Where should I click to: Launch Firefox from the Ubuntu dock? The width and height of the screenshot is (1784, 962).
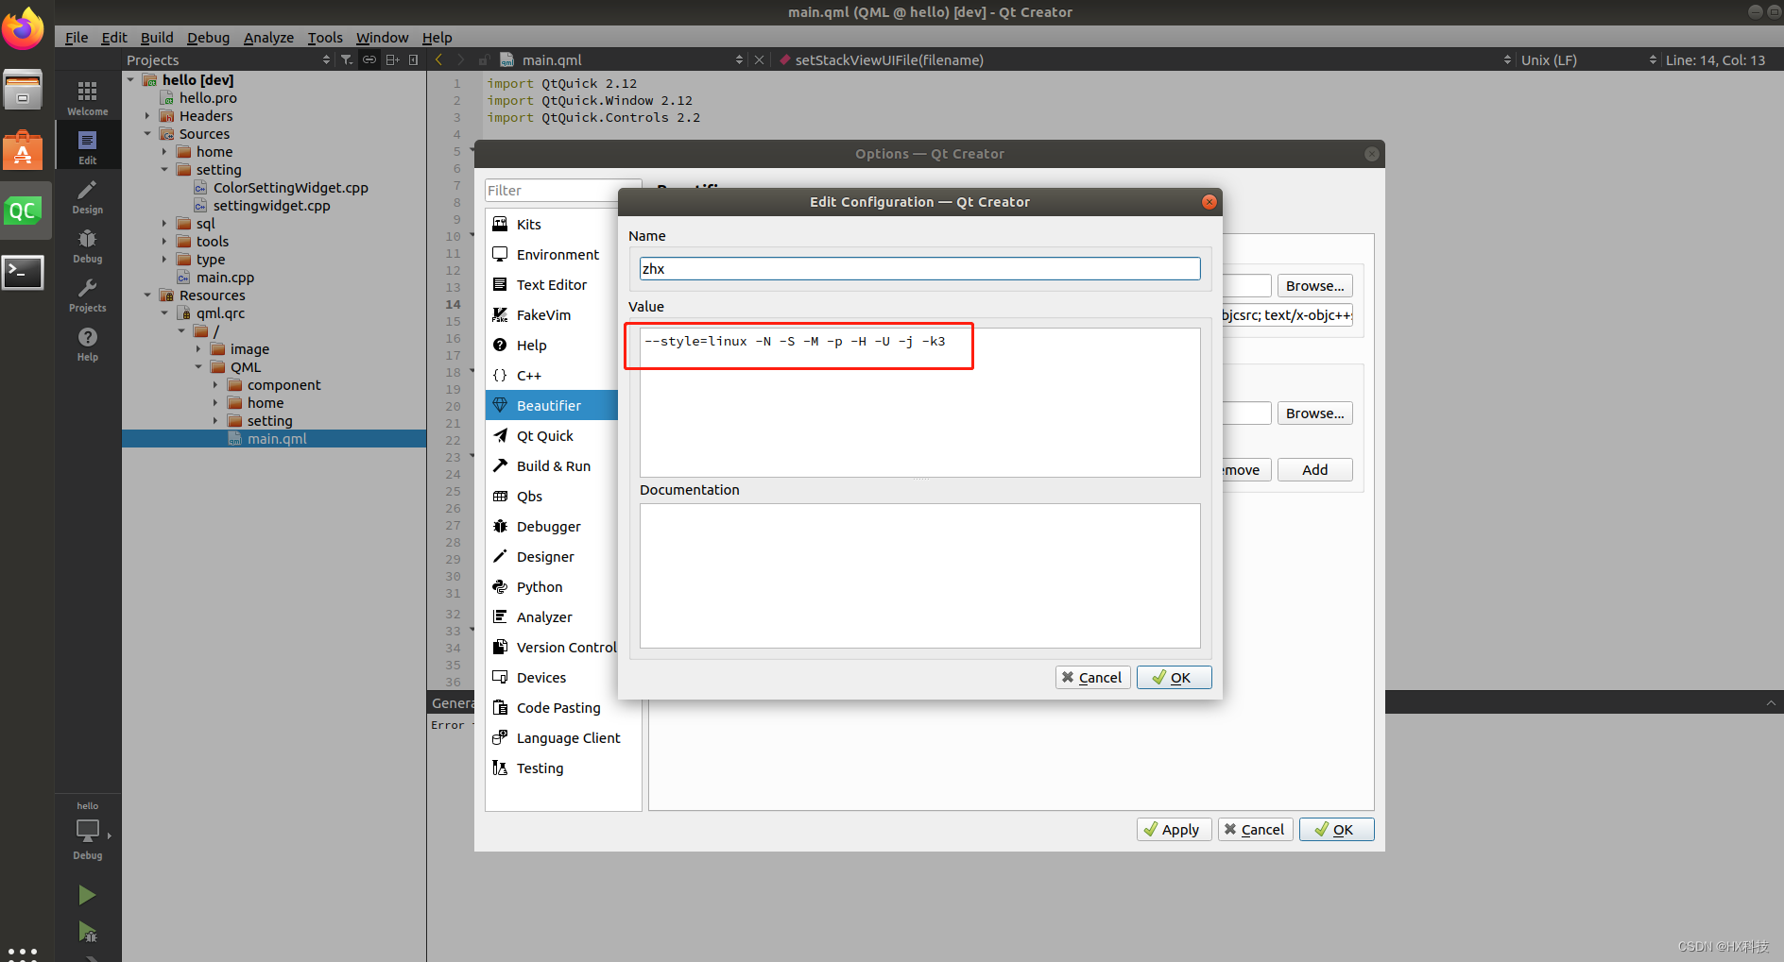23,28
